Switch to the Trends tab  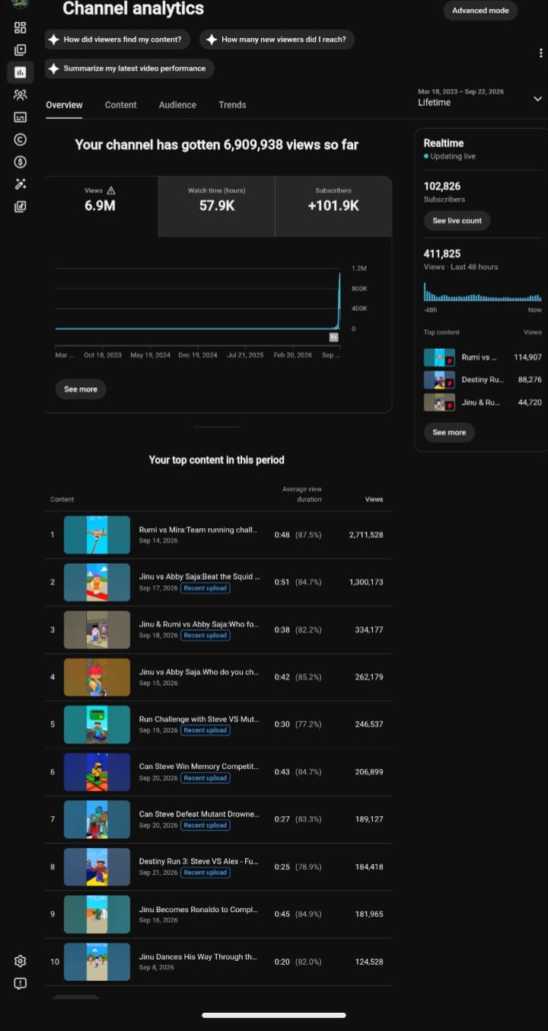[232, 105]
